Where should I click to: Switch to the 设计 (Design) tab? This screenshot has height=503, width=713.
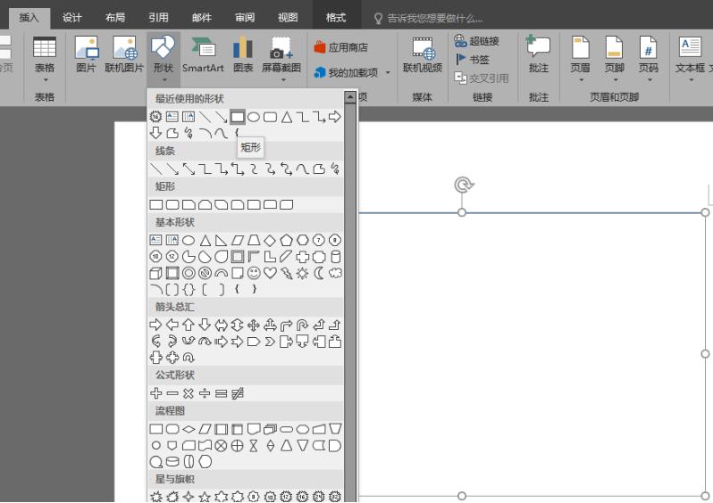pyautogui.click(x=72, y=17)
